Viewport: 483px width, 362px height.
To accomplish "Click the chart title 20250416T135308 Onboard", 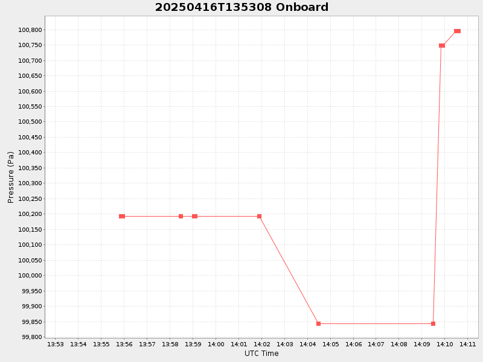I will pos(241,7).
